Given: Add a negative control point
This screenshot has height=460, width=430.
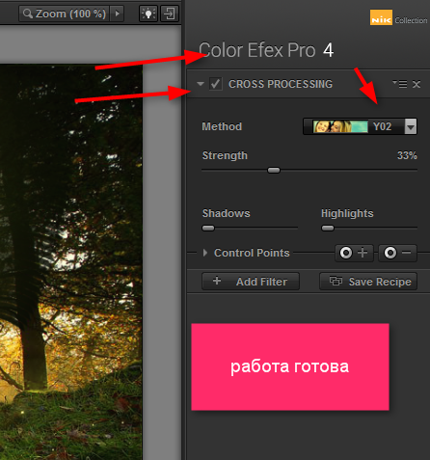Looking at the screenshot, I should pos(397,253).
